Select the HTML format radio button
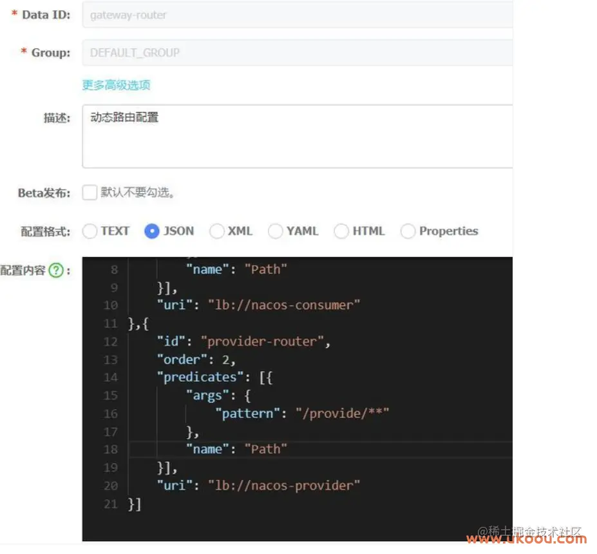 pos(341,231)
